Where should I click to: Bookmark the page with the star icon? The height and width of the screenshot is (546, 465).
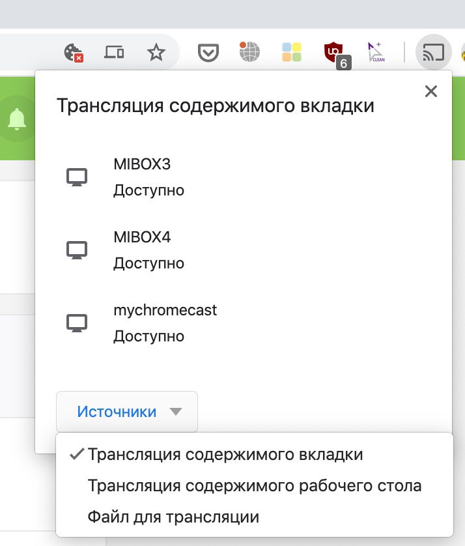(156, 53)
